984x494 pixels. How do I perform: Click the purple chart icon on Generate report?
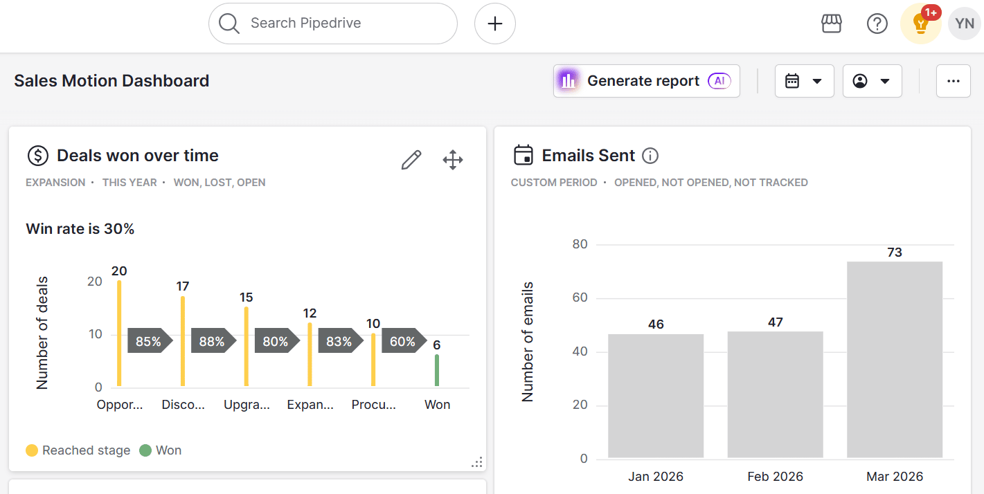click(569, 81)
